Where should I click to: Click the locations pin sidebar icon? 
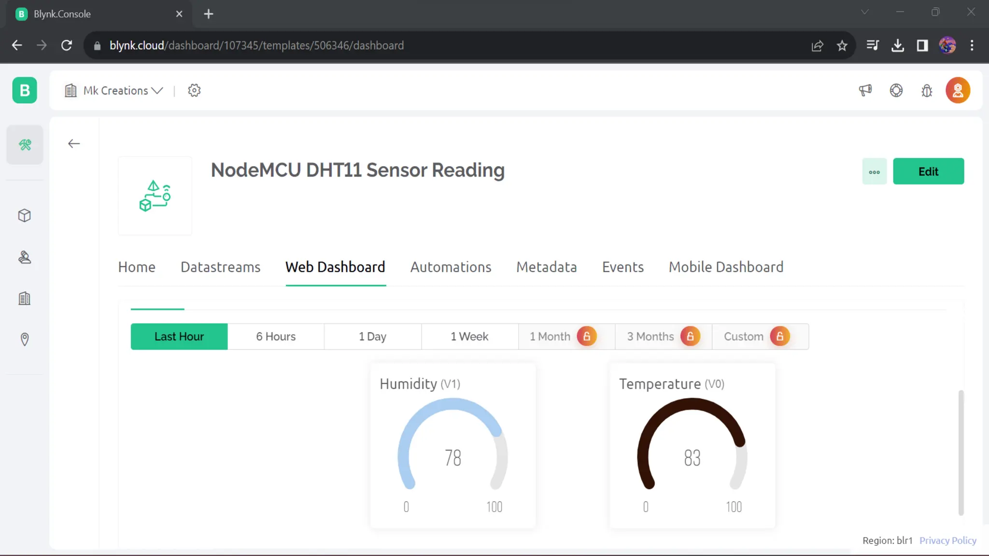pos(25,339)
